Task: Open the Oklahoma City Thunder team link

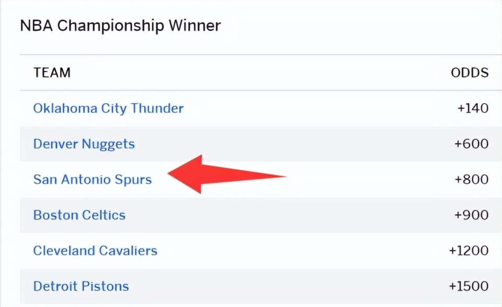Action: 108,108
